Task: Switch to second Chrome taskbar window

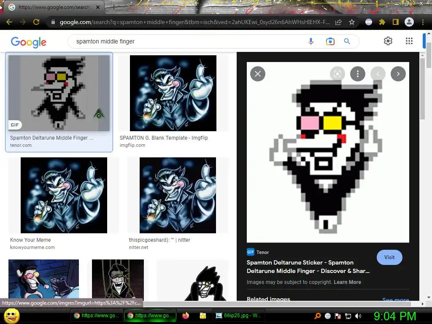Action: click(x=151, y=316)
